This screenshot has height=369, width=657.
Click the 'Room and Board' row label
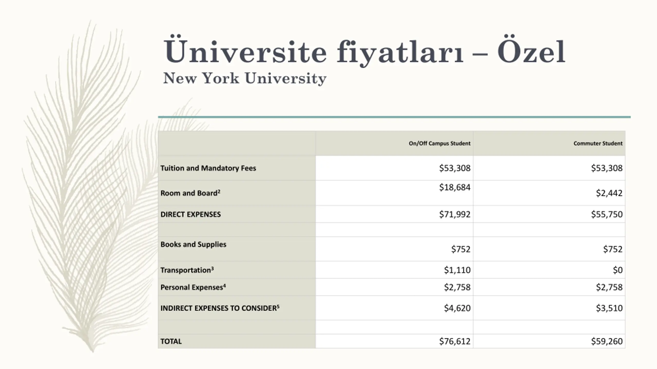[x=190, y=193]
